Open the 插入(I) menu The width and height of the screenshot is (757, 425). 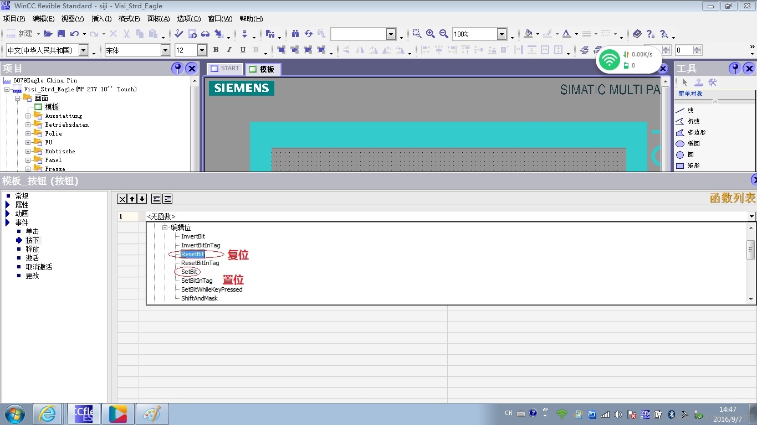pyautogui.click(x=101, y=18)
